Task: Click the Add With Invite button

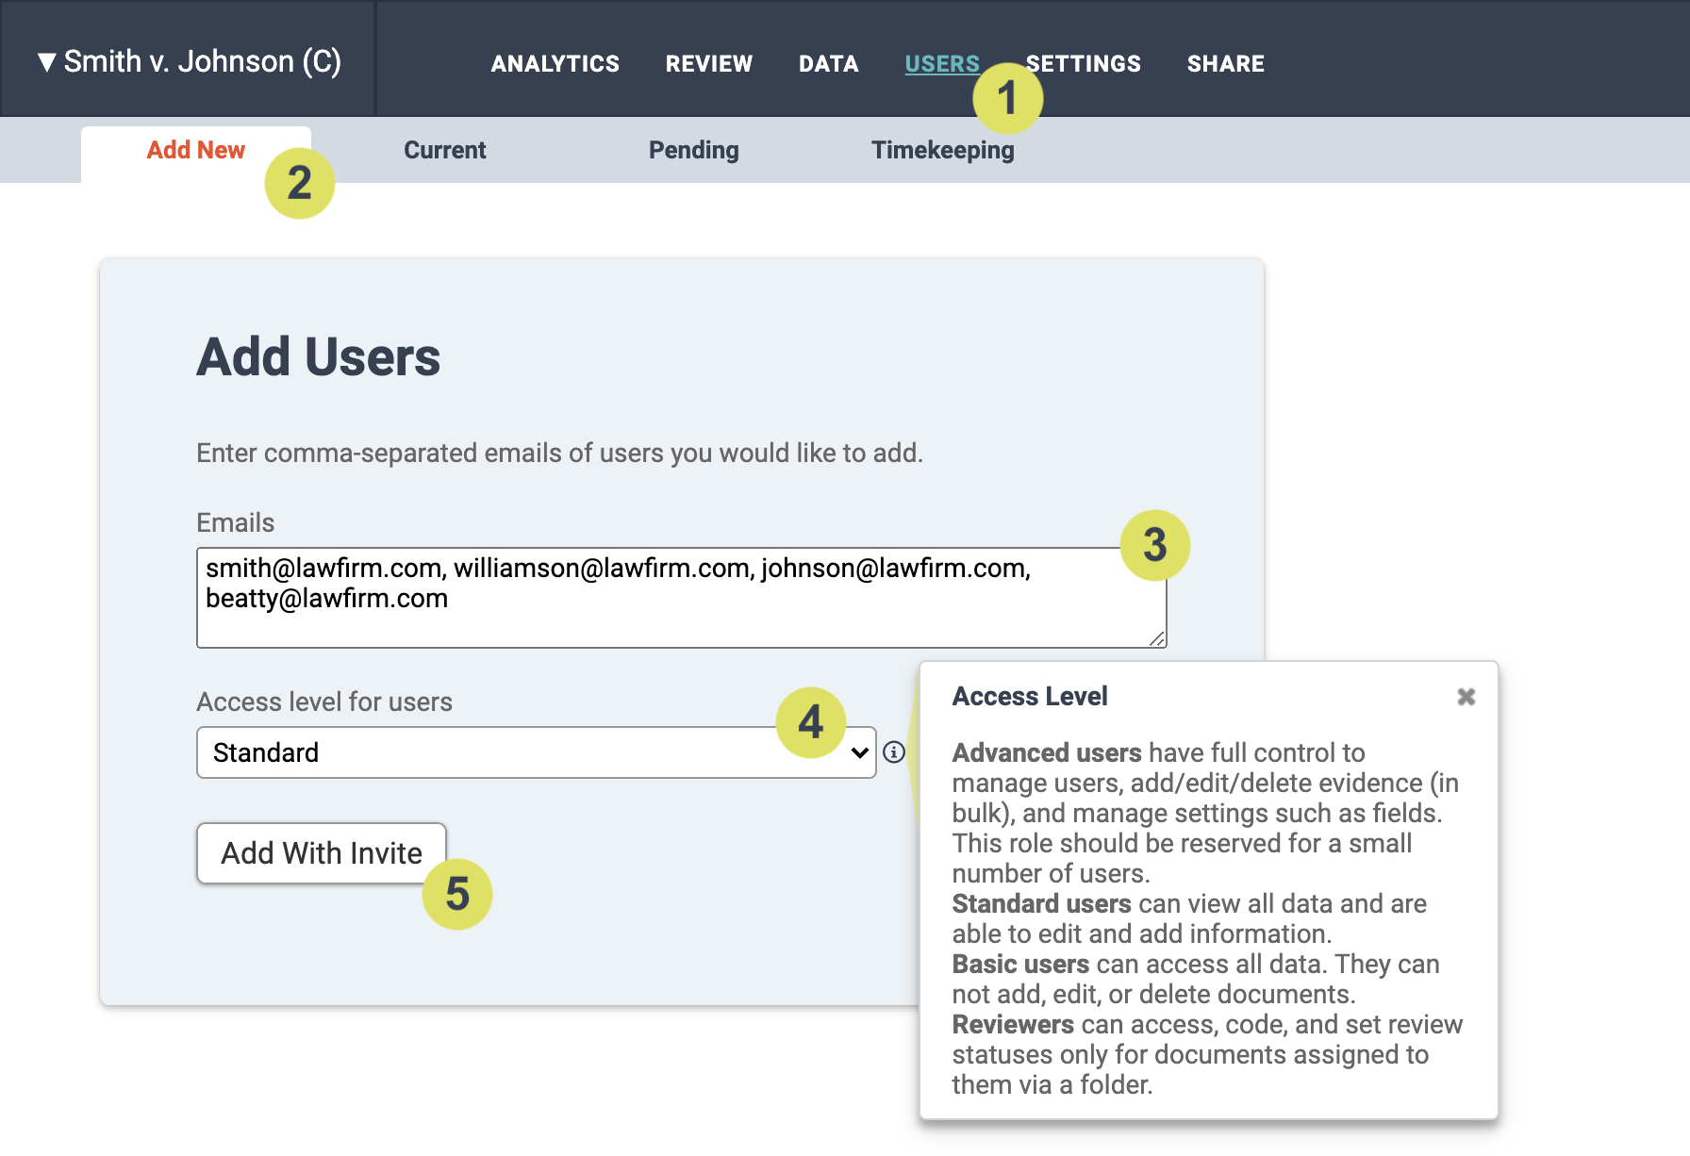Action: (x=322, y=853)
